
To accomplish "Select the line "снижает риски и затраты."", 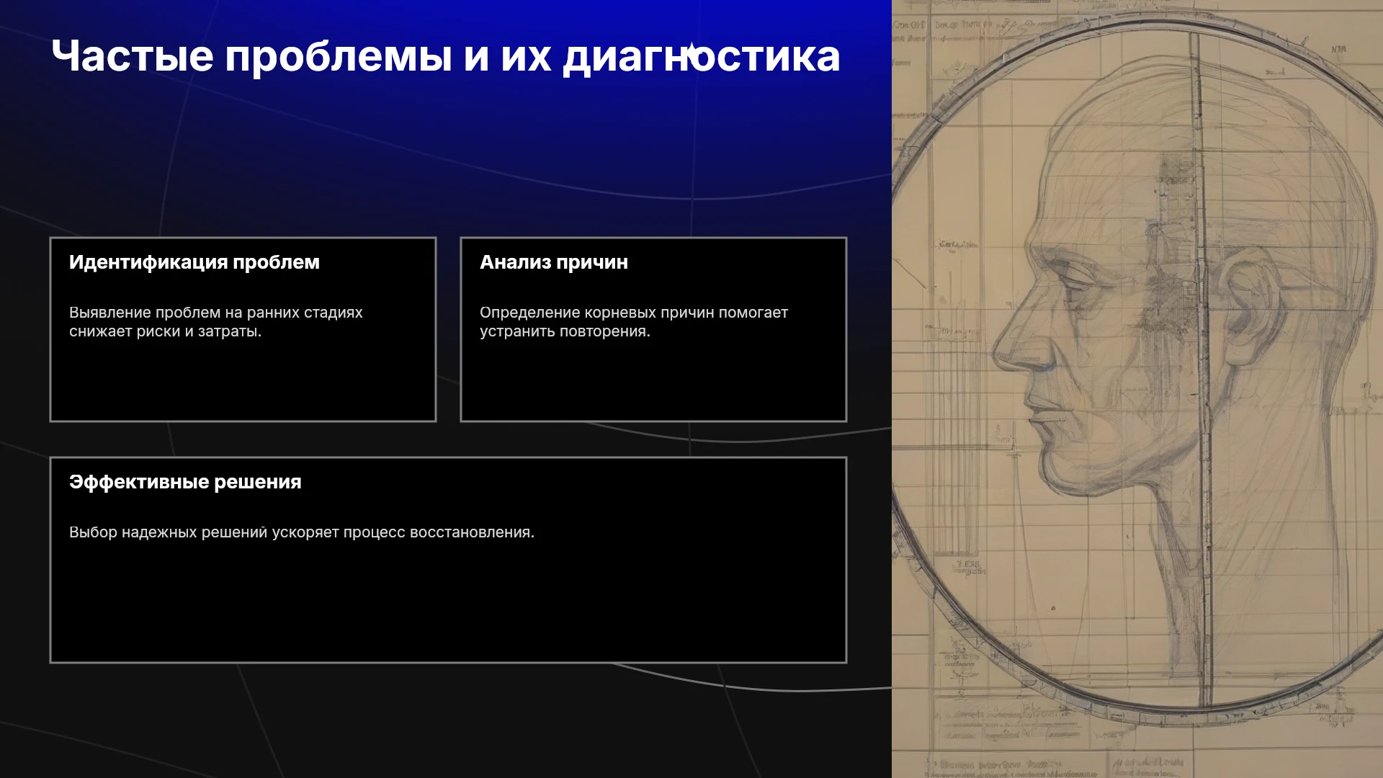I will (x=166, y=331).
